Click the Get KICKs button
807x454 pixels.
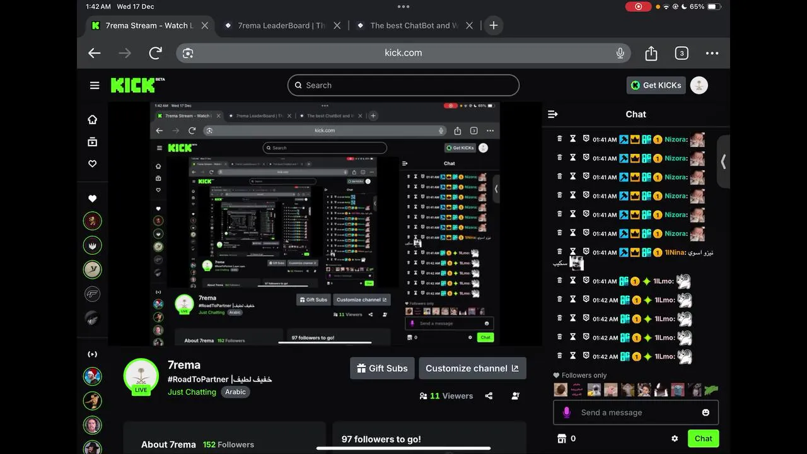[x=656, y=85]
